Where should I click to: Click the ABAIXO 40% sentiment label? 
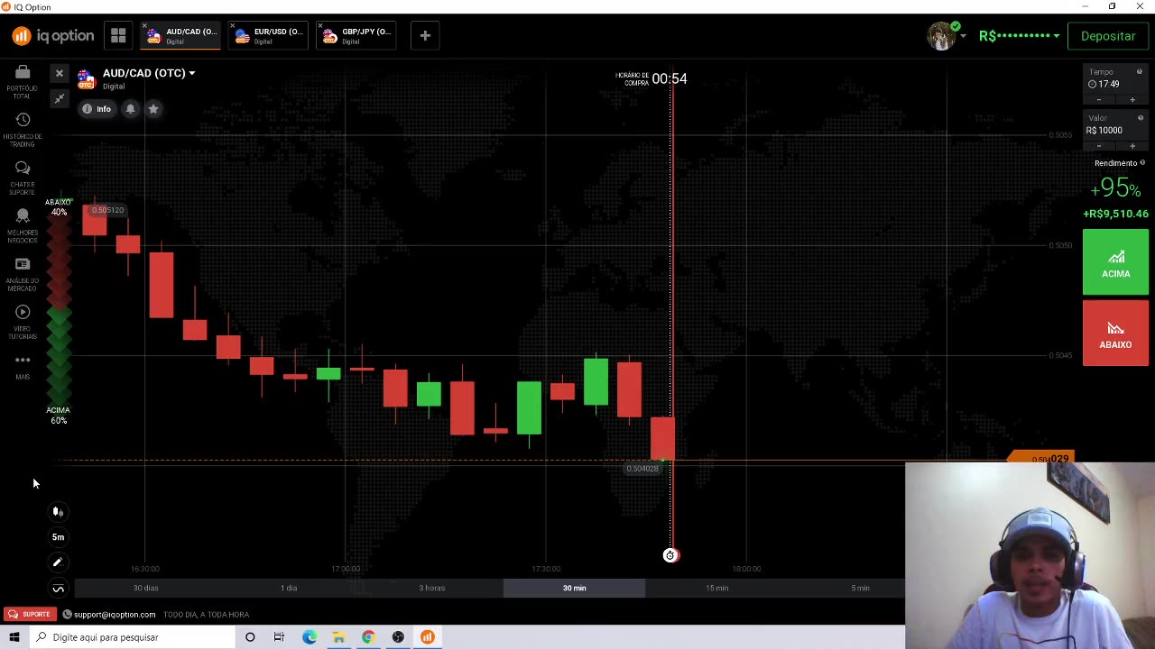coord(58,207)
